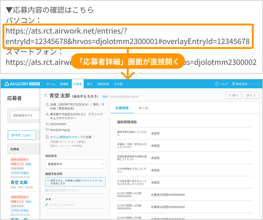Click the AirWORK logo icon
This screenshot has width=263, height=220.
[x=7, y=84]
